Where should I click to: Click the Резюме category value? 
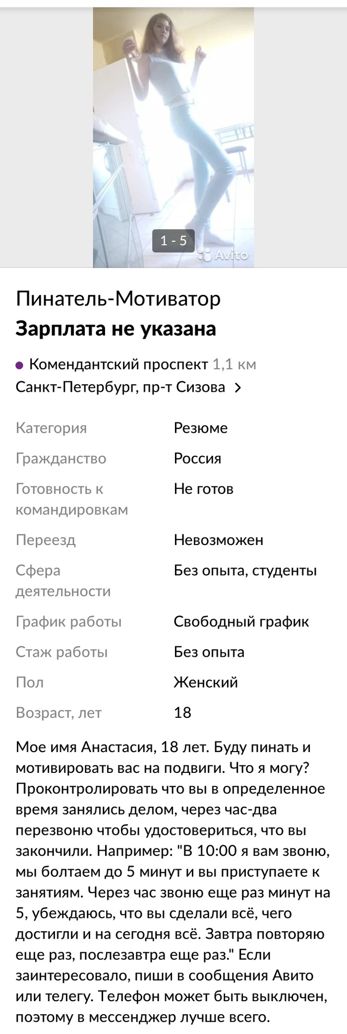pyautogui.click(x=200, y=428)
